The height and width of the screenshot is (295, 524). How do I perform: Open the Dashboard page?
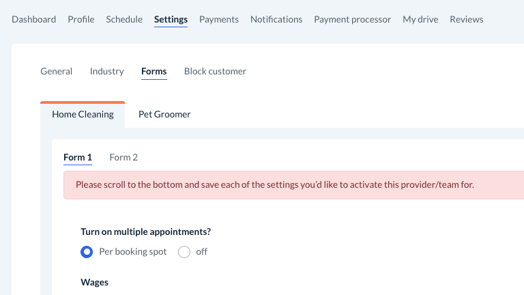(34, 19)
